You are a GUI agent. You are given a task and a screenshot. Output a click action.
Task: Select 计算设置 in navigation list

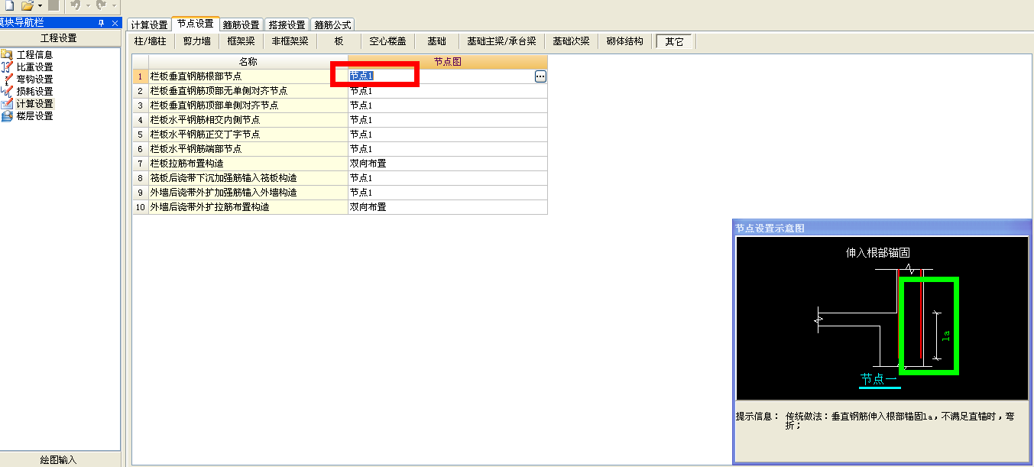(35, 104)
